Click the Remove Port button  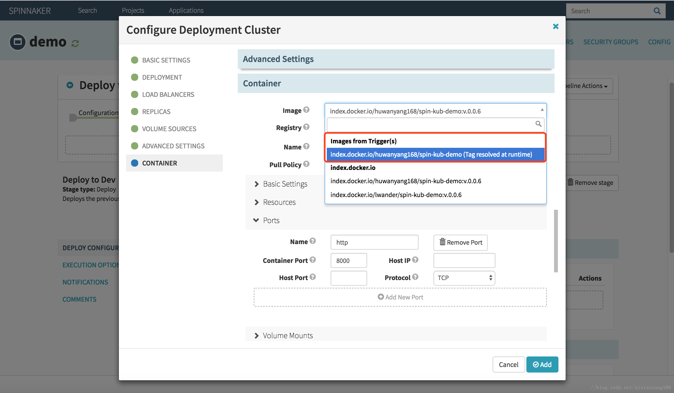point(460,242)
